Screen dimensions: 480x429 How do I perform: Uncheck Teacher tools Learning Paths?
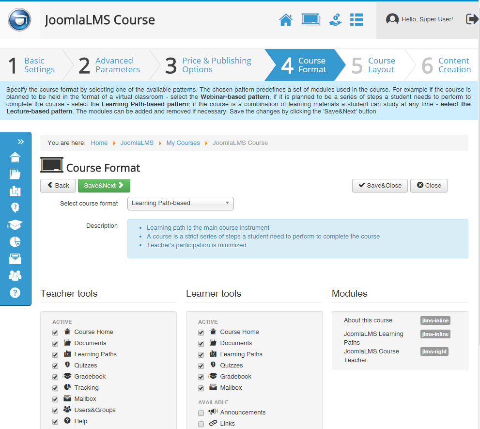(55, 355)
